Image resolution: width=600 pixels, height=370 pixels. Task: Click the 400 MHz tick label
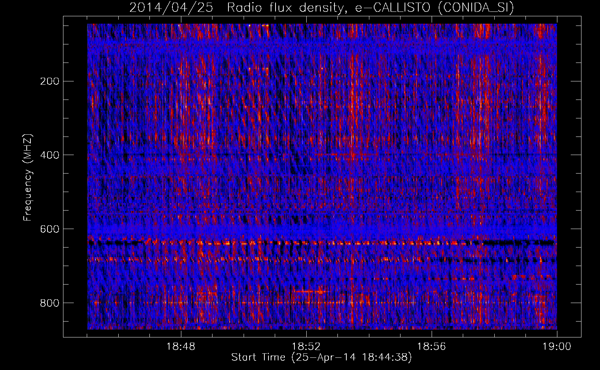tap(49, 155)
